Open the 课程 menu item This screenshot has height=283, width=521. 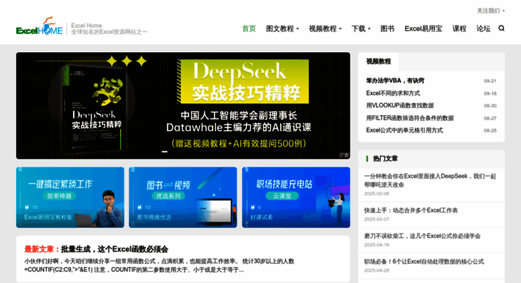point(459,29)
